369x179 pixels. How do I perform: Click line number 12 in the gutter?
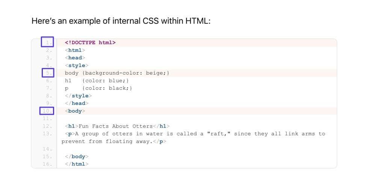pyautogui.click(x=47, y=126)
